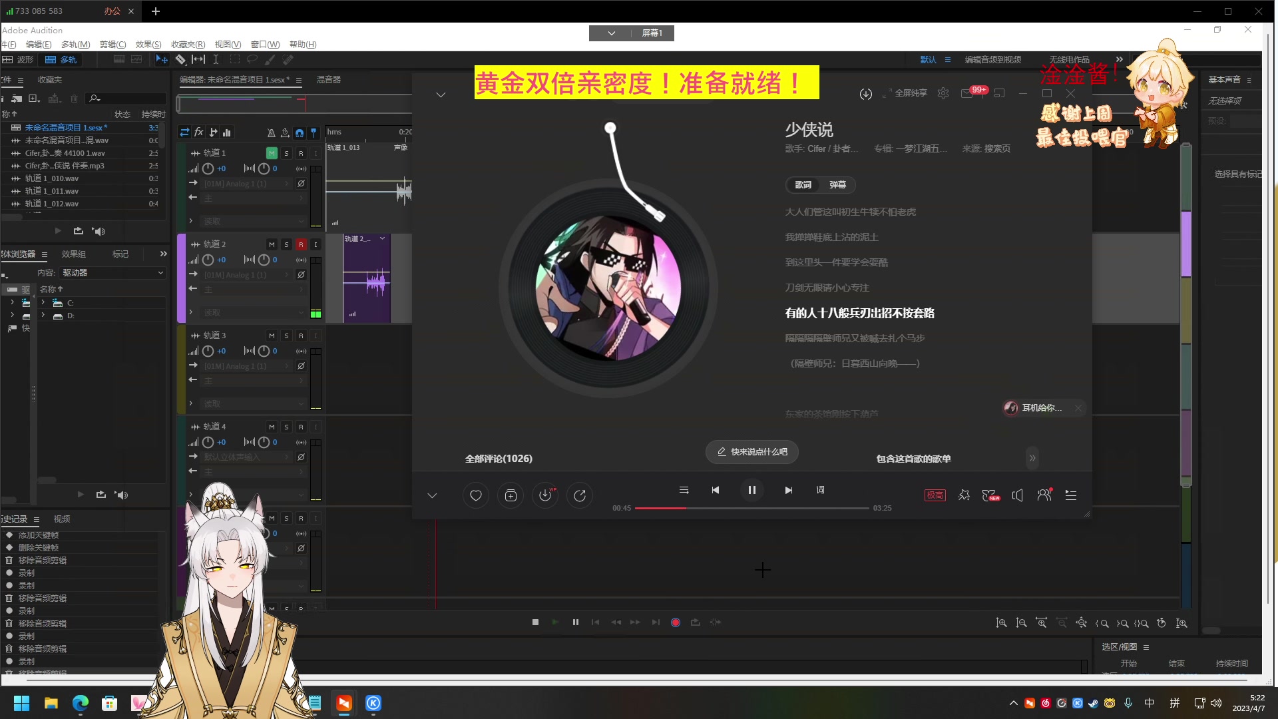Image resolution: width=1278 pixels, height=719 pixels.
Task: Open the mail messages with 99+ badge
Action: (967, 93)
